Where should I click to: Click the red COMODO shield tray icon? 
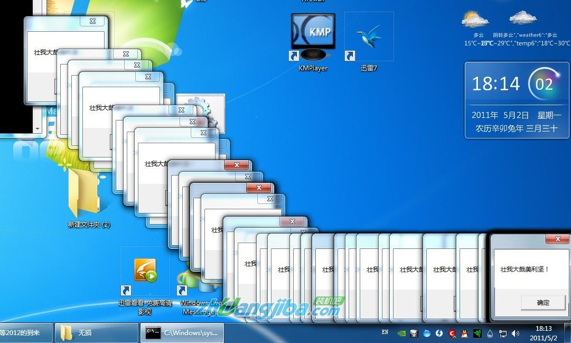coord(452,333)
